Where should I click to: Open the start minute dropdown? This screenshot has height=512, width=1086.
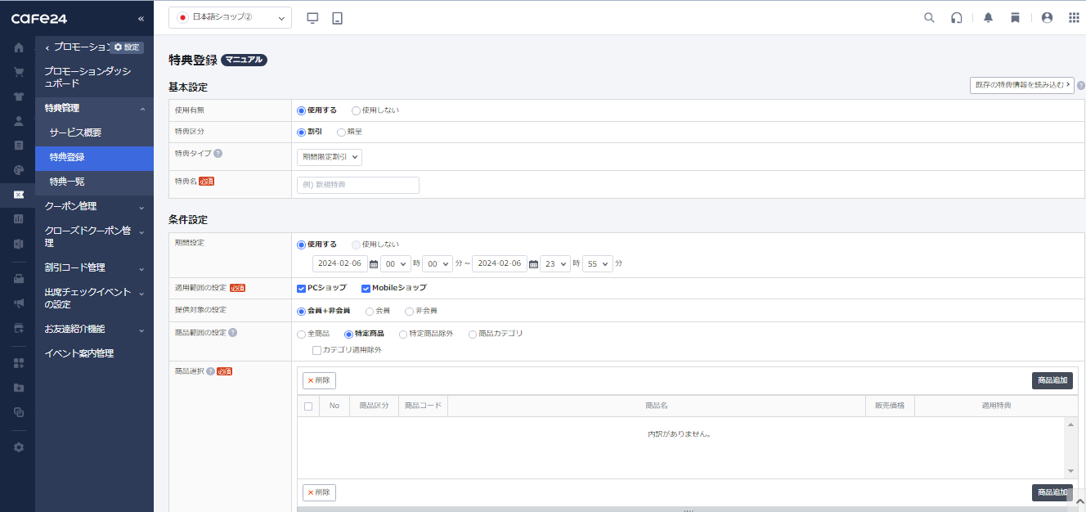coord(437,264)
